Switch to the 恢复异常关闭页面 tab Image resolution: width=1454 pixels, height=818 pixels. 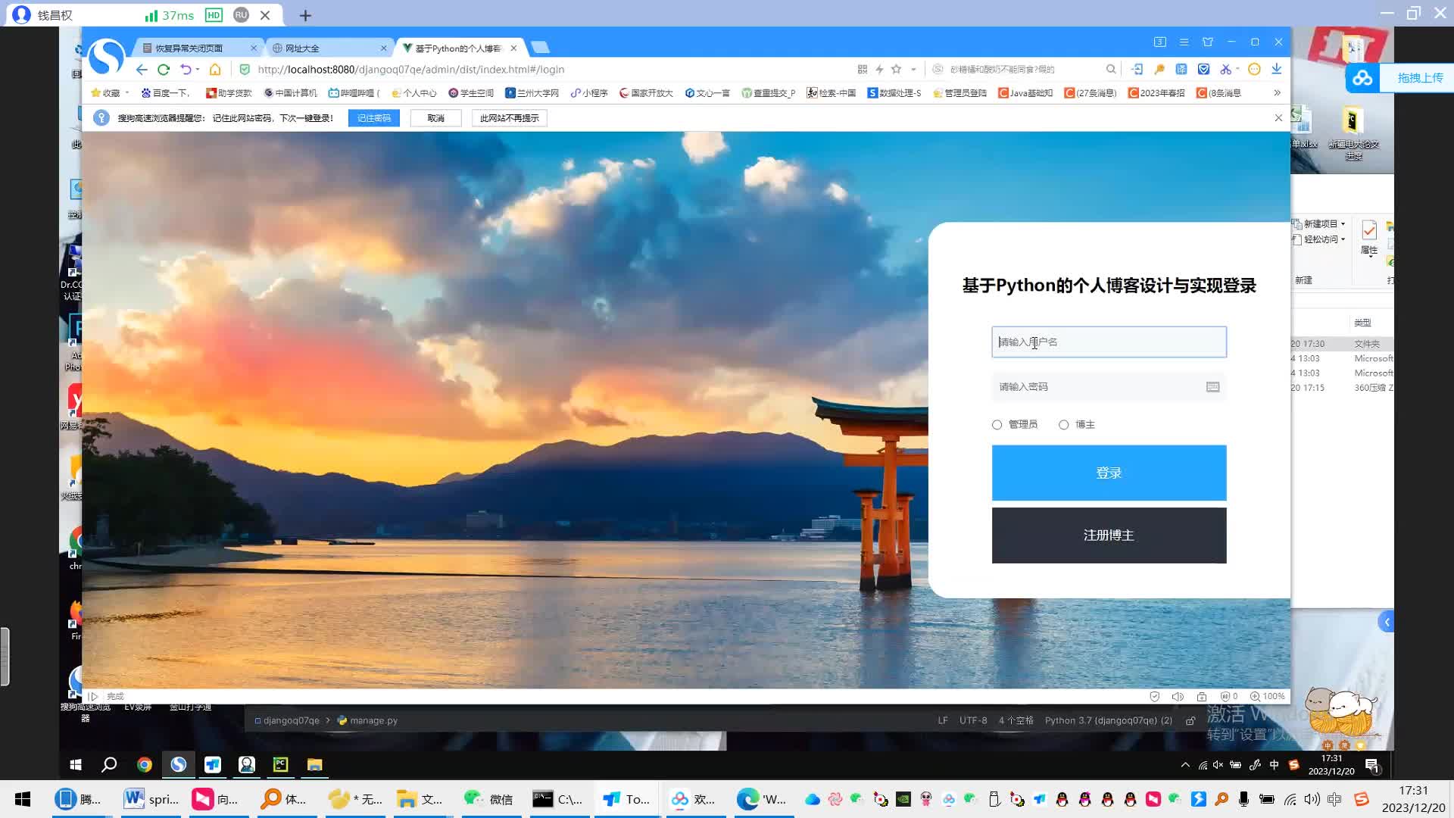point(195,48)
